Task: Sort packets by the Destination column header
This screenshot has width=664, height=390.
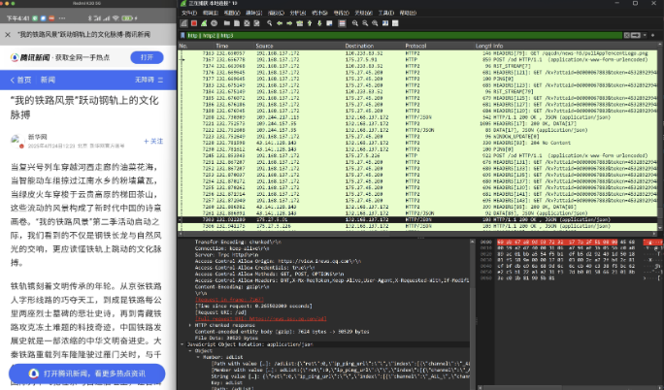Action: tap(359, 46)
